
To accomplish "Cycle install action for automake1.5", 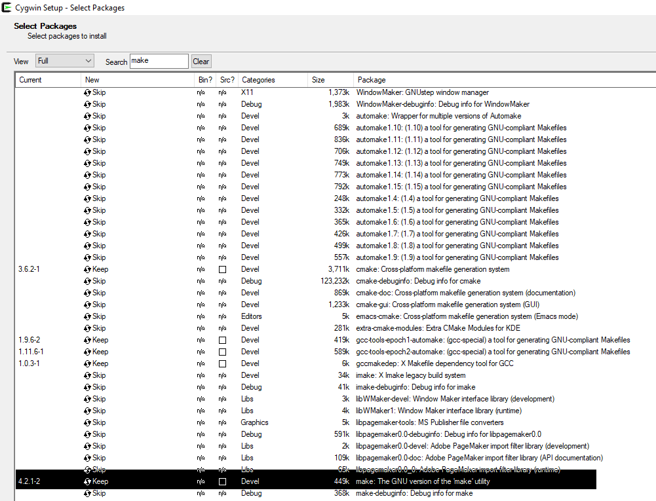I will 87,210.
